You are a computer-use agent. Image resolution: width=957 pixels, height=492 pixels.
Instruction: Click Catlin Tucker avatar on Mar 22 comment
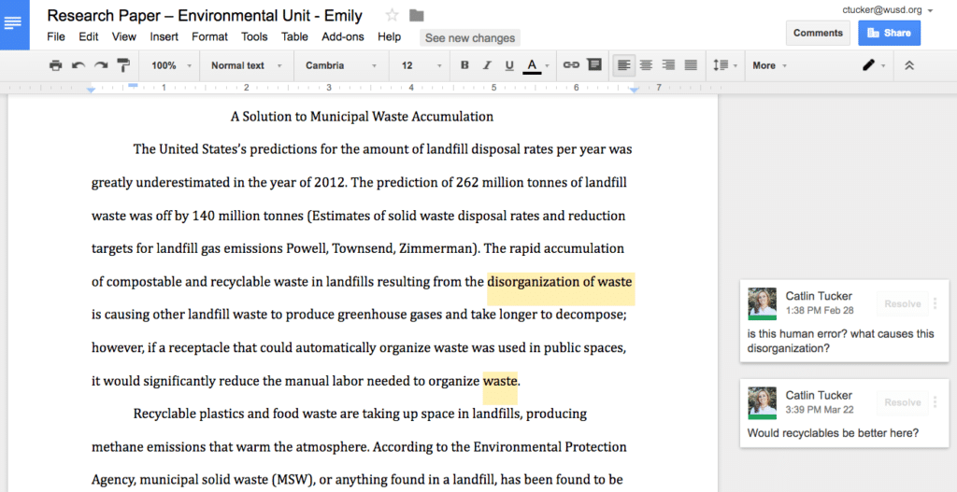pos(763,402)
